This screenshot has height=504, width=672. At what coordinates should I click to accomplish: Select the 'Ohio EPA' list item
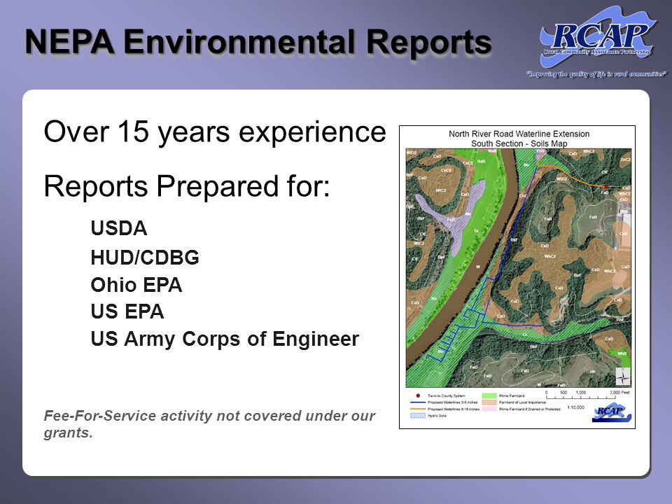click(136, 285)
